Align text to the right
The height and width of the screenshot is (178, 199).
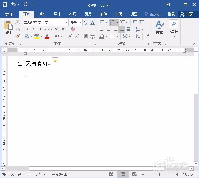click(115, 29)
